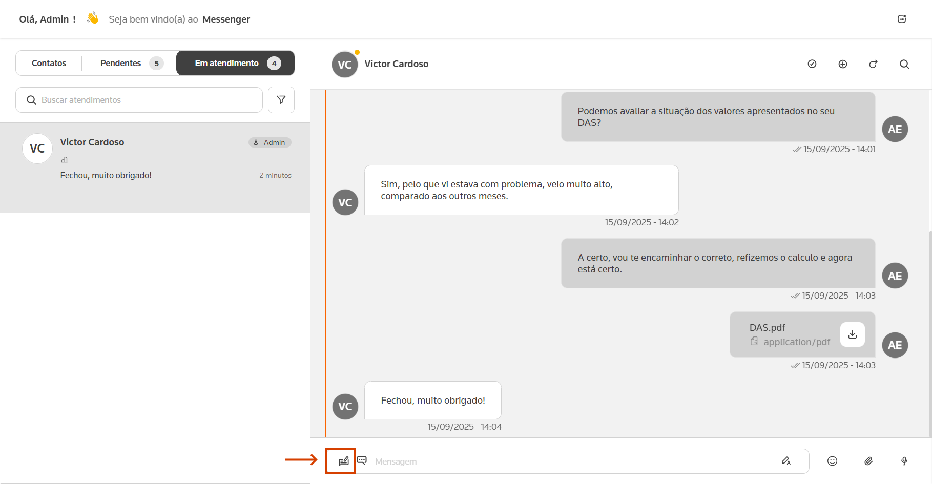Viewport: 932px width, 484px height.
Task: Click the plus circle icon in chat header
Action: [843, 64]
